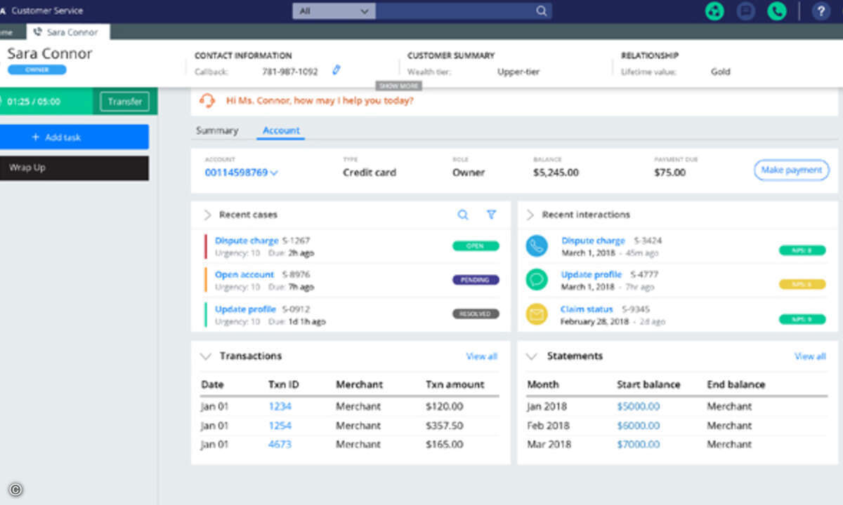Click the $5,245.00 balance value
The width and height of the screenshot is (843, 505).
click(x=556, y=173)
